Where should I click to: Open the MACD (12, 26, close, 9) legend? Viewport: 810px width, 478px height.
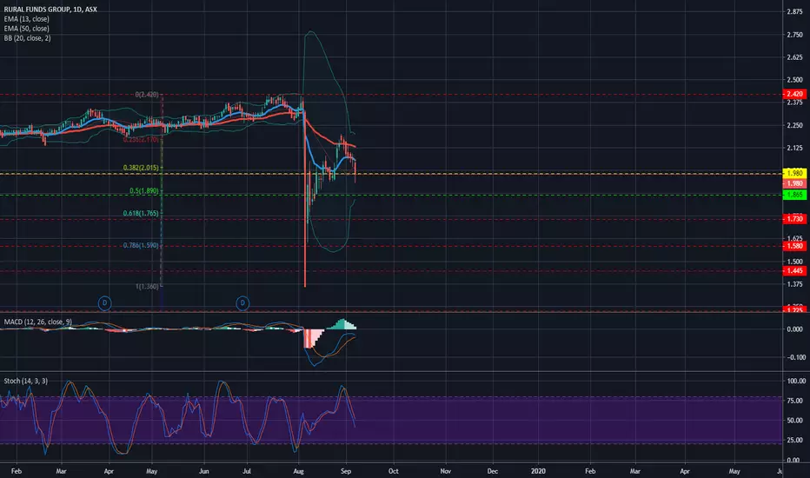(x=38, y=322)
